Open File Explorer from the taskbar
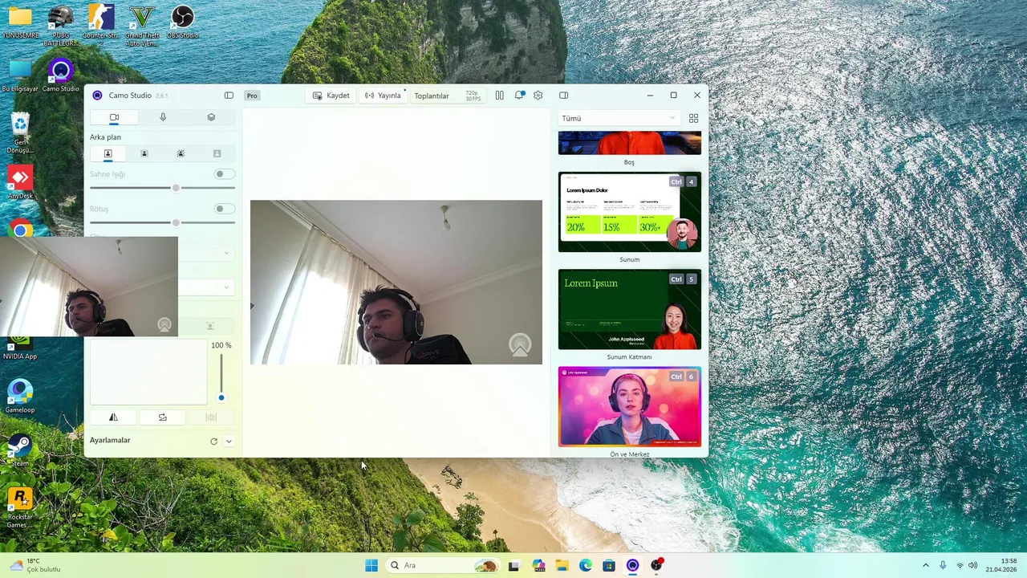 (x=562, y=565)
